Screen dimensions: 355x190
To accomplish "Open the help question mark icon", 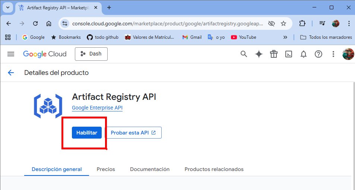I will click(x=318, y=54).
